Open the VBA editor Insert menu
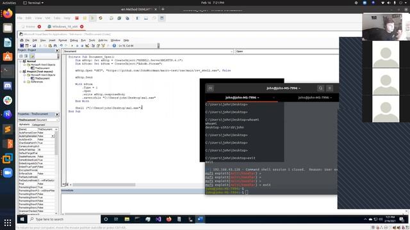The width and height of the screenshot is (410, 230). (52, 40)
